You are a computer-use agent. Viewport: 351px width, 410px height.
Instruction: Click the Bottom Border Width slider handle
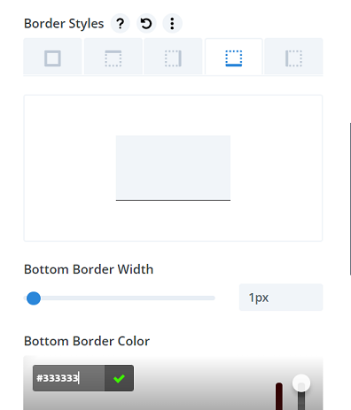34,298
